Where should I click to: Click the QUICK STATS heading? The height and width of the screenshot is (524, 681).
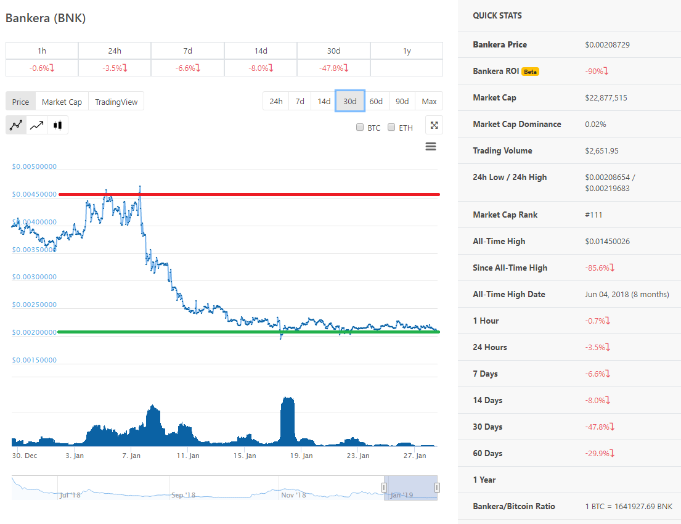(x=497, y=15)
